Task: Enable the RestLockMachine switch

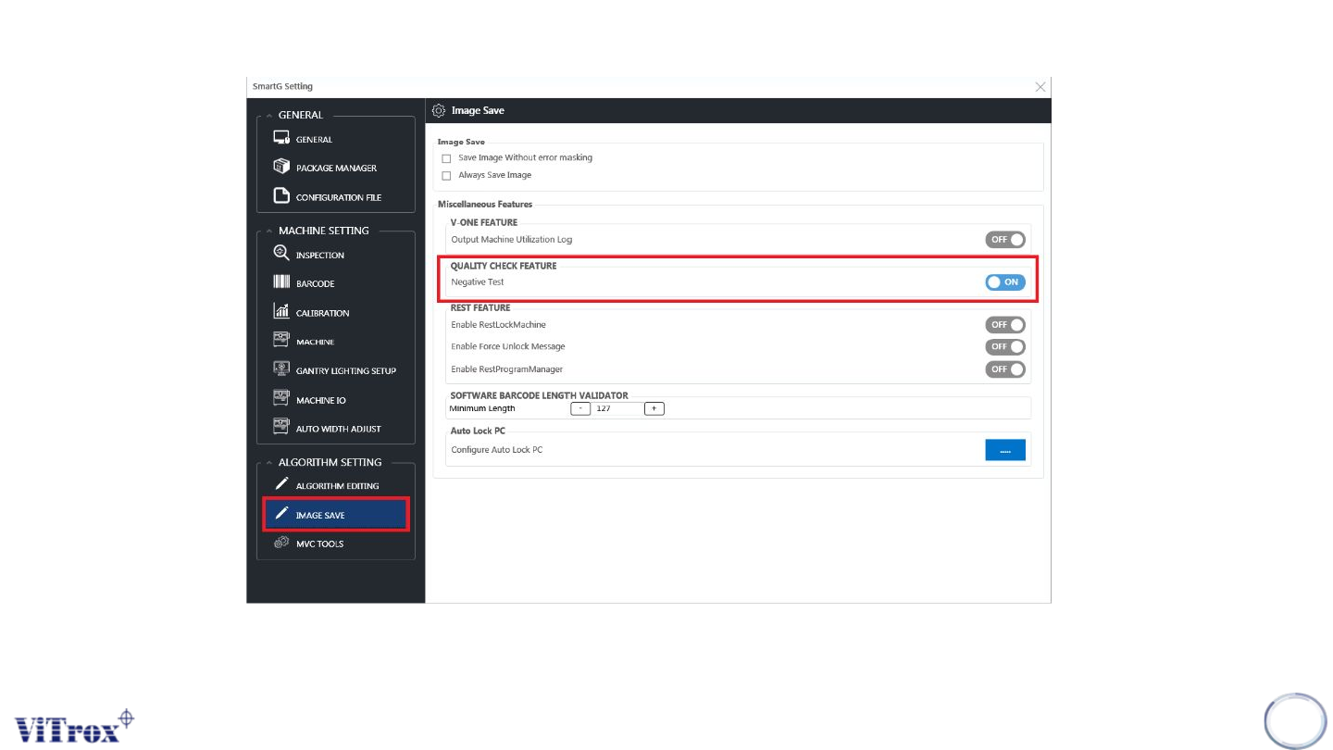Action: tap(1005, 325)
